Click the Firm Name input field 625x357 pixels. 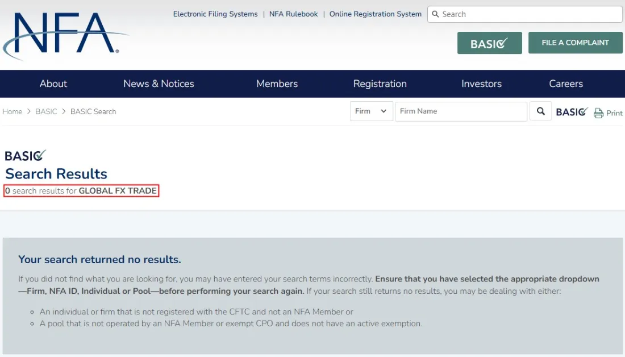[461, 111]
